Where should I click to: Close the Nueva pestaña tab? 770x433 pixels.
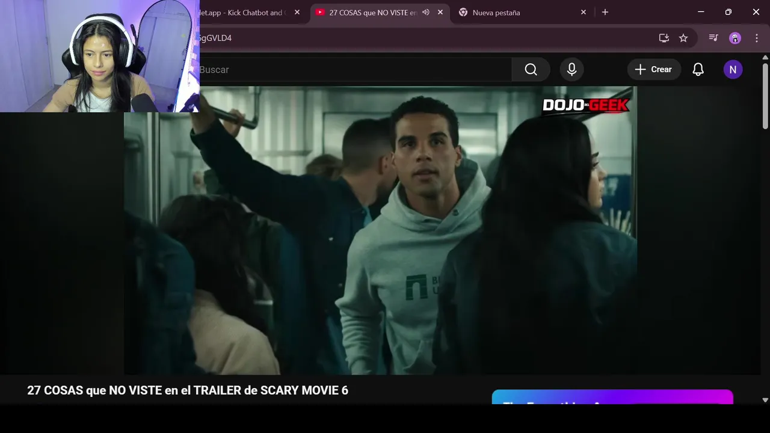[584, 12]
